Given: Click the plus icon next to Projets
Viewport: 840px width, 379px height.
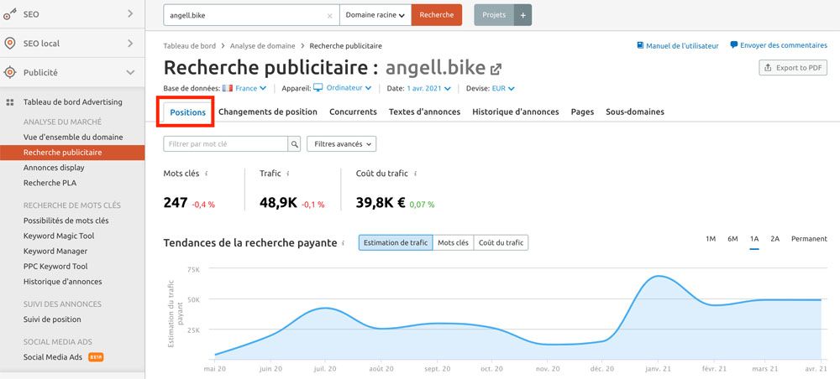Looking at the screenshot, I should 522,15.
